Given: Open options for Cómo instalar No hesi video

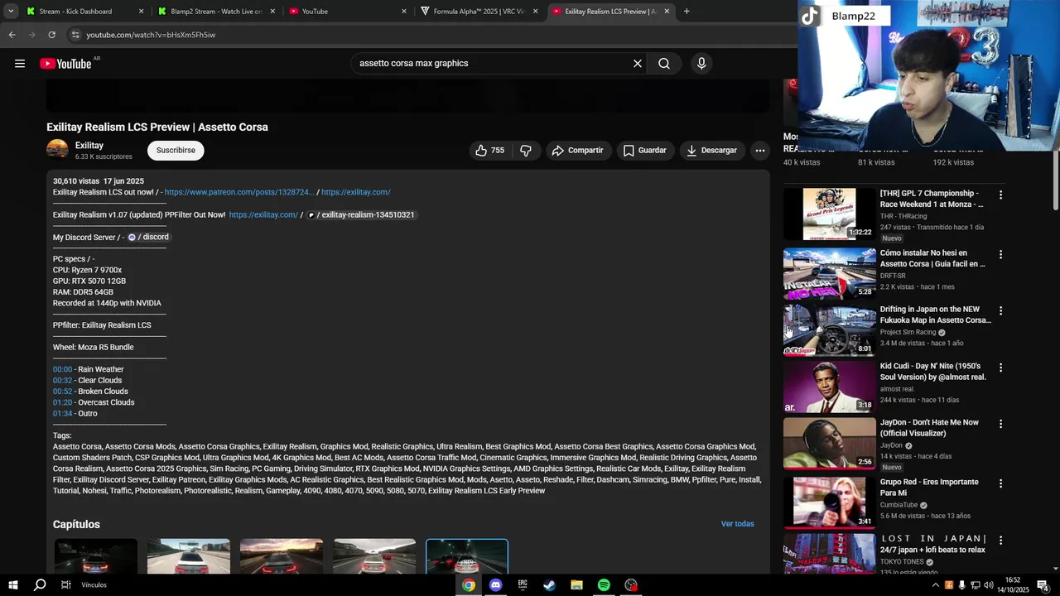Looking at the screenshot, I should 1000,255.
